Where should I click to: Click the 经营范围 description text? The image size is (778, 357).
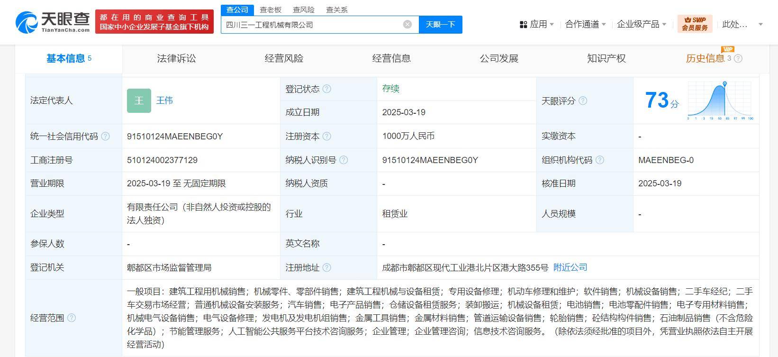[x=440, y=318]
